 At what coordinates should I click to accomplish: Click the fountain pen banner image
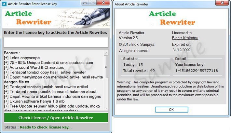[x=83, y=18]
